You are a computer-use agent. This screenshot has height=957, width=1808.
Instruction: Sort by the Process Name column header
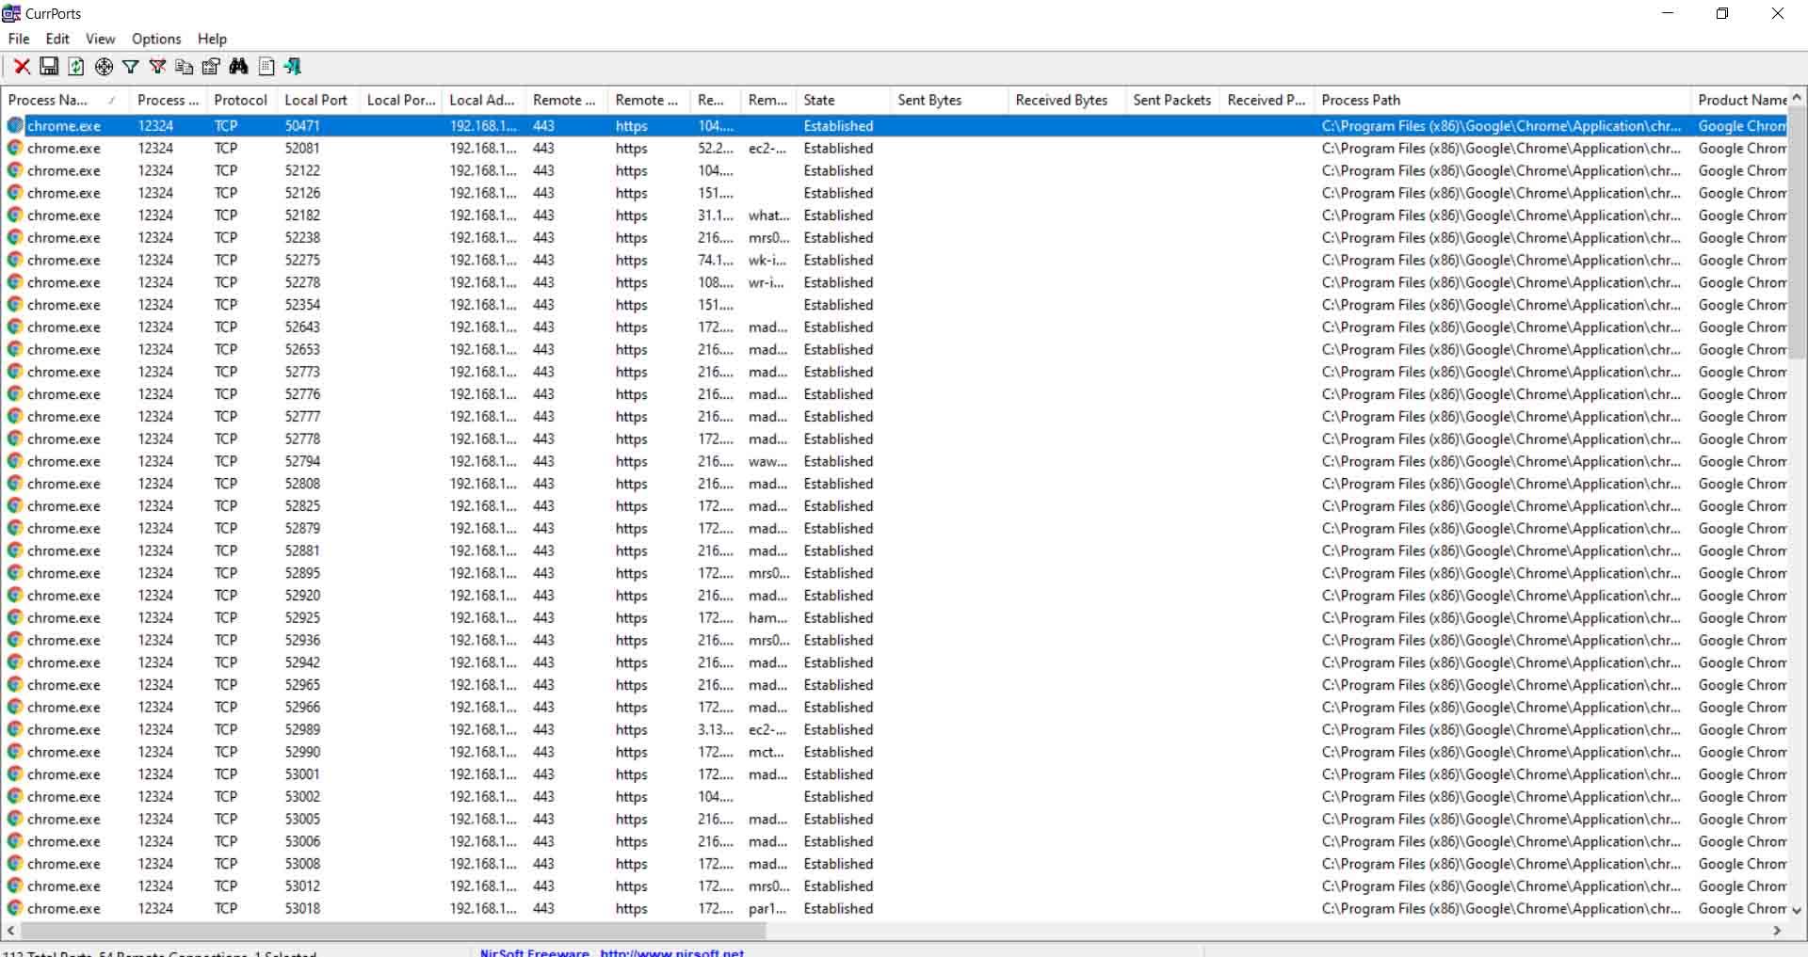pyautogui.click(x=65, y=100)
